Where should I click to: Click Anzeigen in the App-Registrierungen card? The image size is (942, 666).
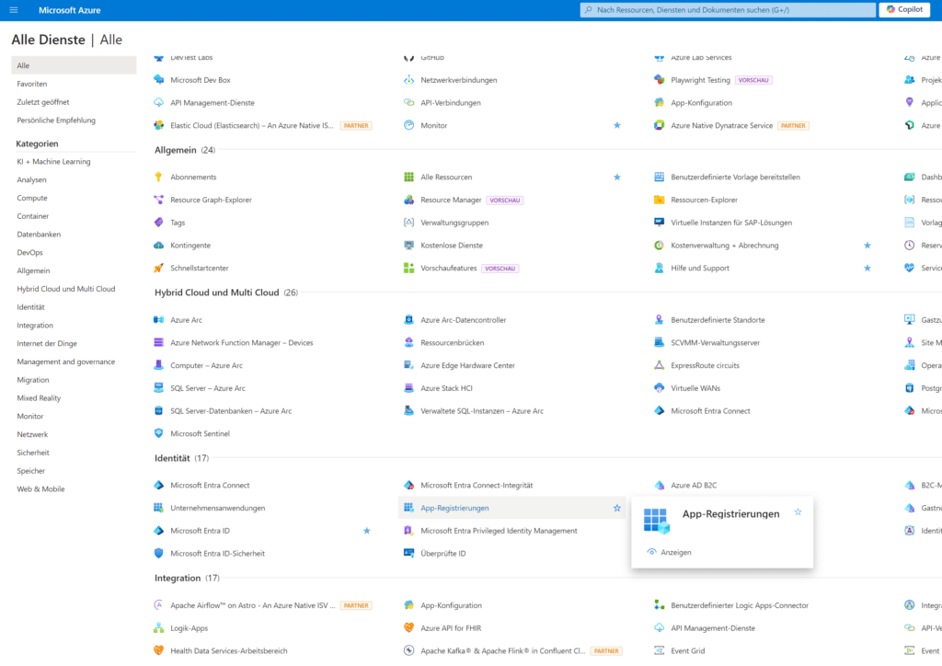tap(675, 552)
